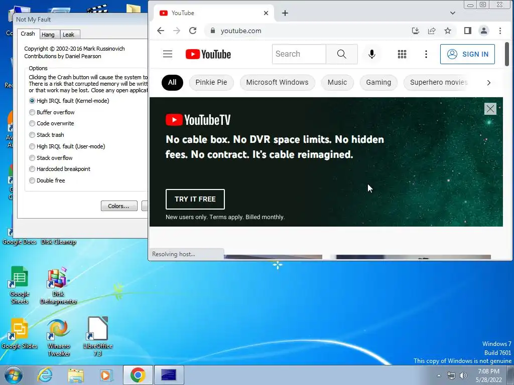The width and height of the screenshot is (514, 385).
Task: Select Buffer overflow option
Action: click(52, 112)
